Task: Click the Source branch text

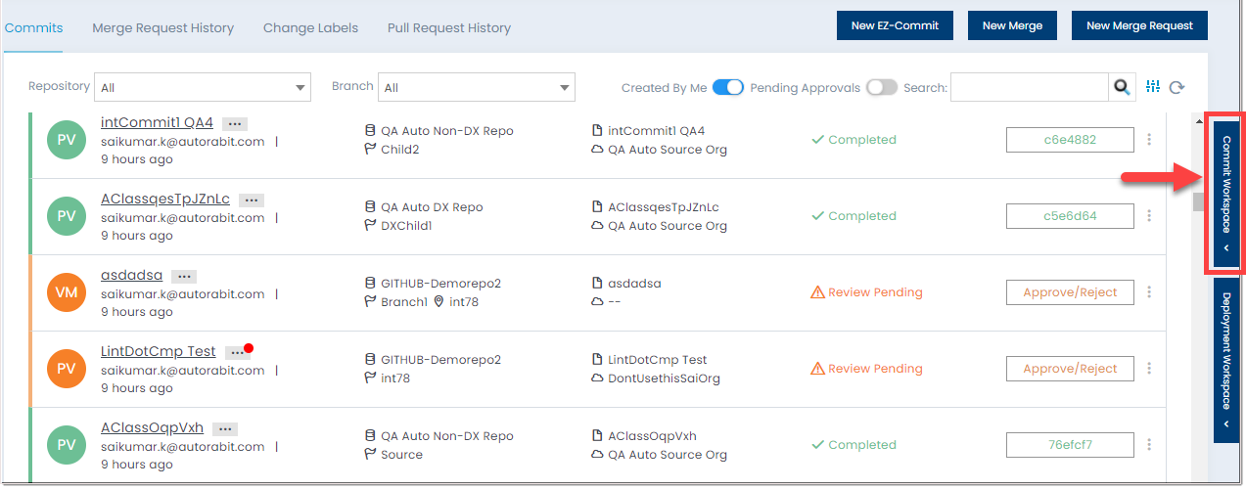Action: click(x=402, y=455)
